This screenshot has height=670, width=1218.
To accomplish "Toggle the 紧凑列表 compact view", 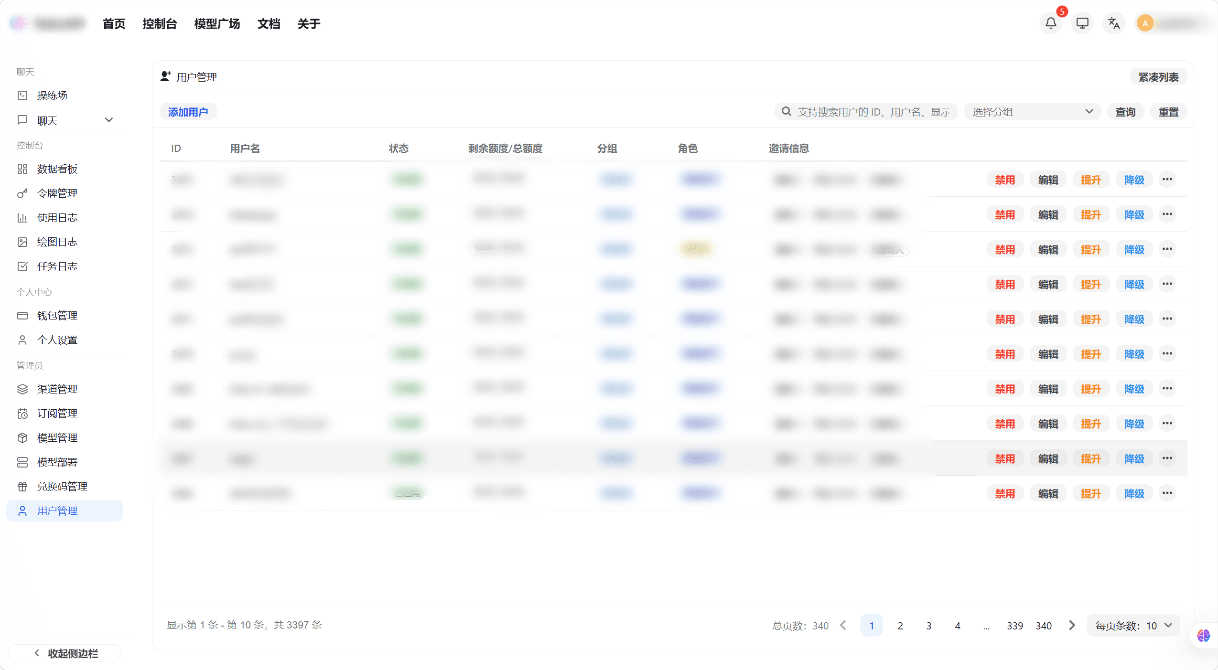I will [1158, 76].
